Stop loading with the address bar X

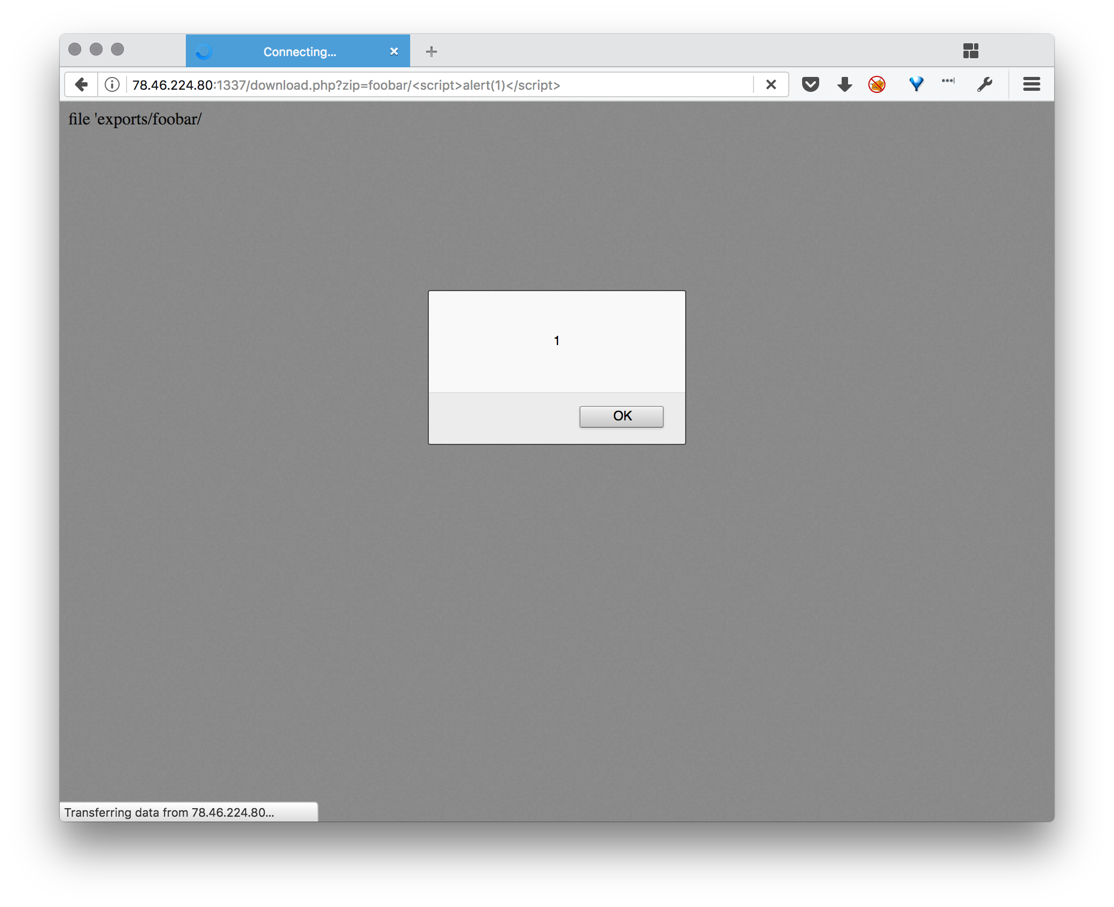click(771, 84)
